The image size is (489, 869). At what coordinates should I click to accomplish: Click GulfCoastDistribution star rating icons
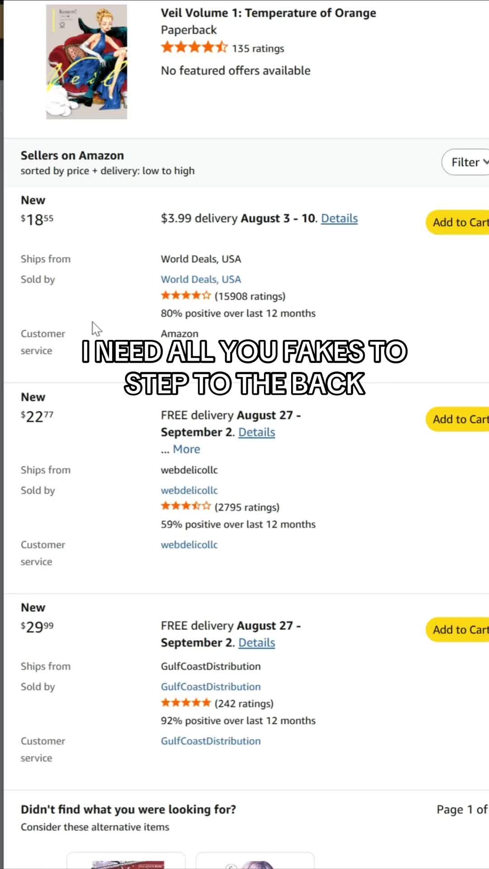186,703
